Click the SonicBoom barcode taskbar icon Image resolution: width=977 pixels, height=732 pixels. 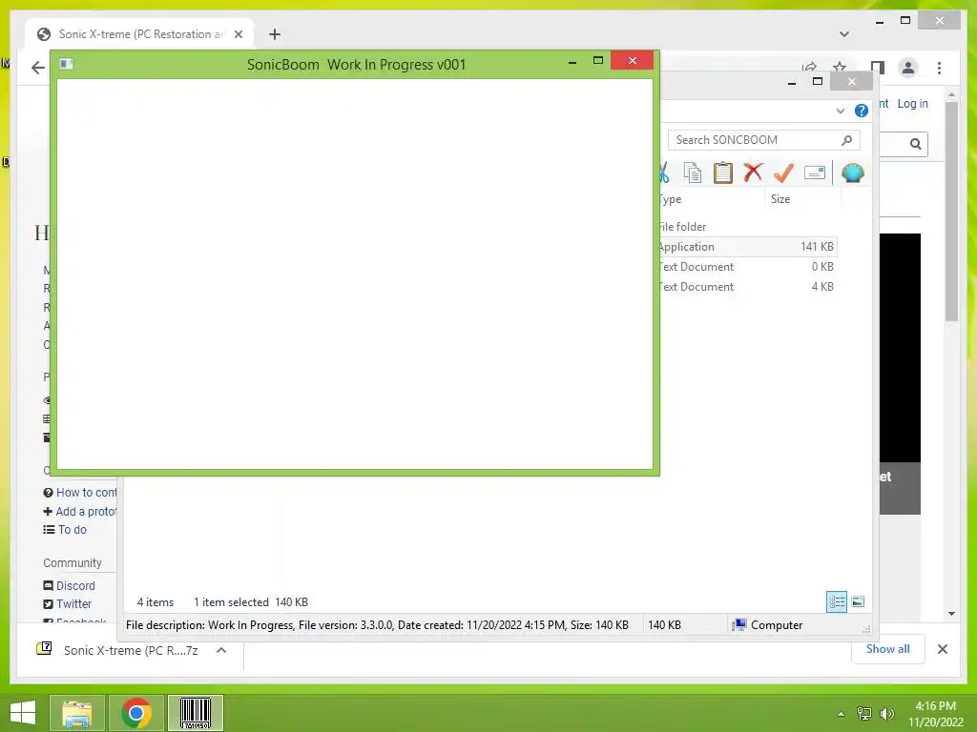pos(196,713)
